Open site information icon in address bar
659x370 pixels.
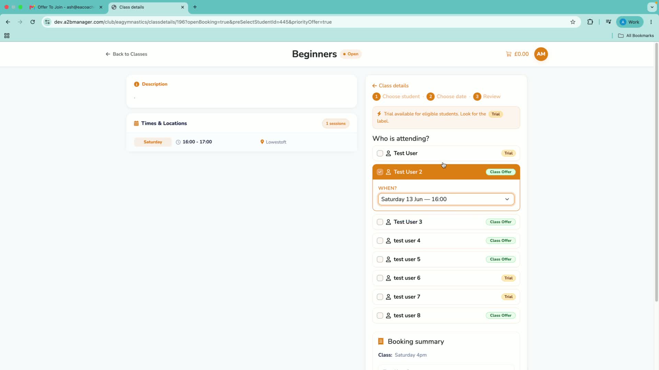[47, 22]
